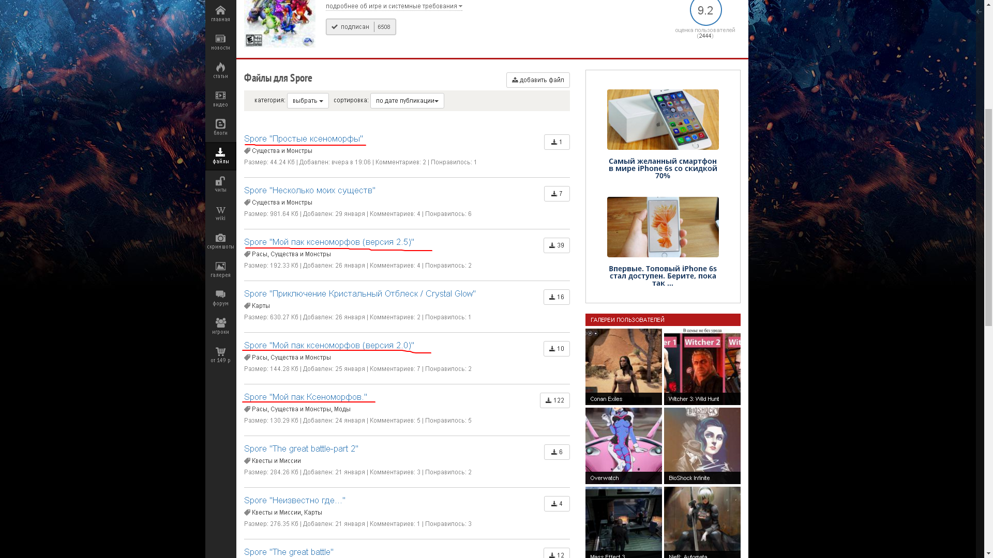
Task: Expand подробнее об игре и системные требования
Action: [394, 6]
